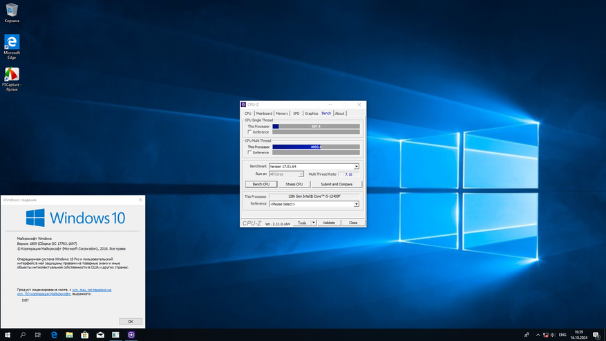Enable Reference checkbox under CPU Single Thread

[x=250, y=132]
